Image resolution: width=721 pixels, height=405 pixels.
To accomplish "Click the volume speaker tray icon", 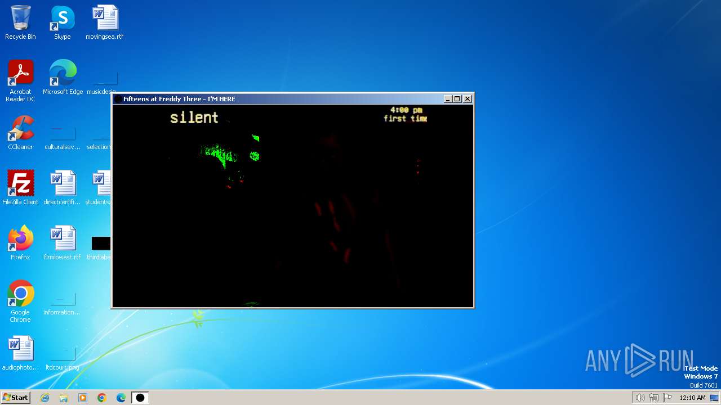I will (x=640, y=398).
